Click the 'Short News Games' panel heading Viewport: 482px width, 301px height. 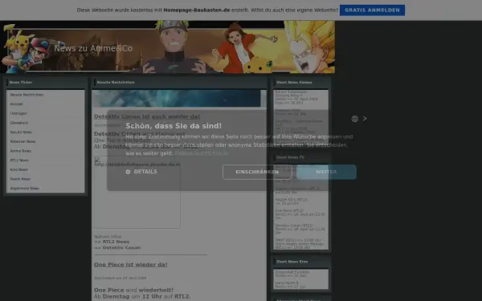294,83
